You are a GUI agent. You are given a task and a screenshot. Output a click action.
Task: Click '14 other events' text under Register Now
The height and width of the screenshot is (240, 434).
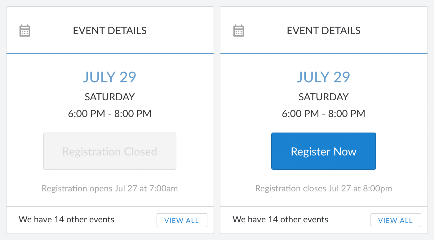click(298, 220)
